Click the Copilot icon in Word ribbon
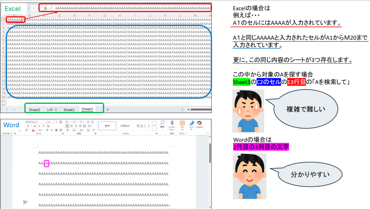 click(199, 124)
